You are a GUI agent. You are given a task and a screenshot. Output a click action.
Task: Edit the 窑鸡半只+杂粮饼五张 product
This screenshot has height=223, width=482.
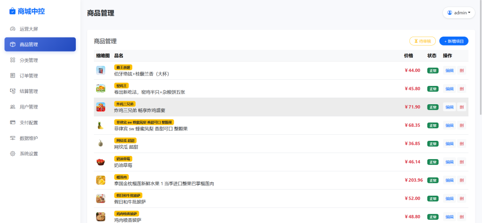(x=450, y=89)
